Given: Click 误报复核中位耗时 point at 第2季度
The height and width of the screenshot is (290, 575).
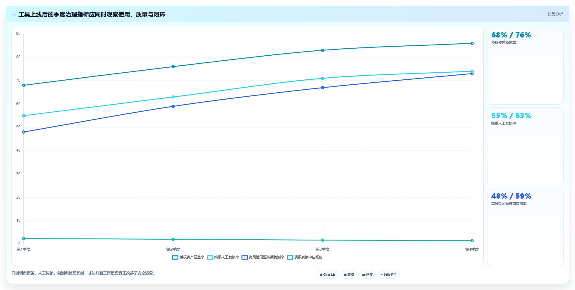Looking at the screenshot, I should click(x=173, y=239).
